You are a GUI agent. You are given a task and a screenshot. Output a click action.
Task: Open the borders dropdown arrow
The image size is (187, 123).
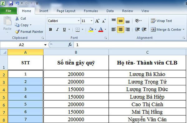click(82, 30)
